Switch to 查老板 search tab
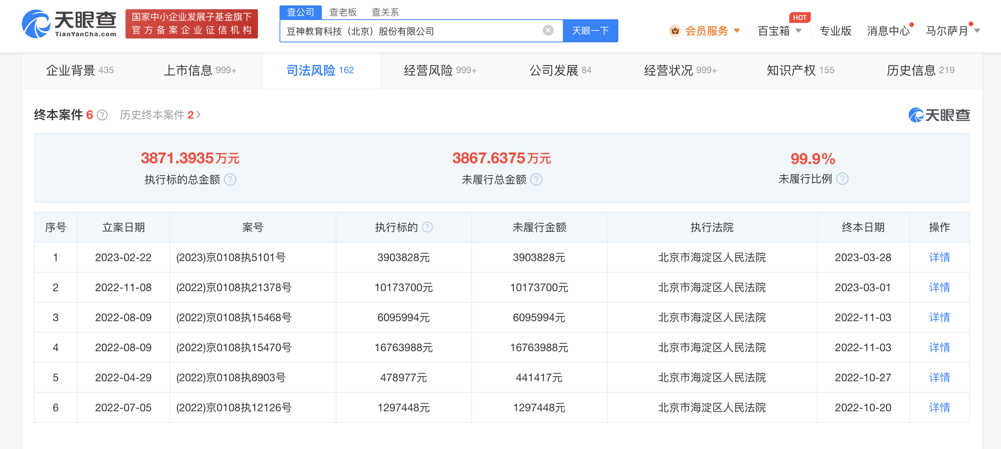This screenshot has height=449, width=1001. [343, 12]
